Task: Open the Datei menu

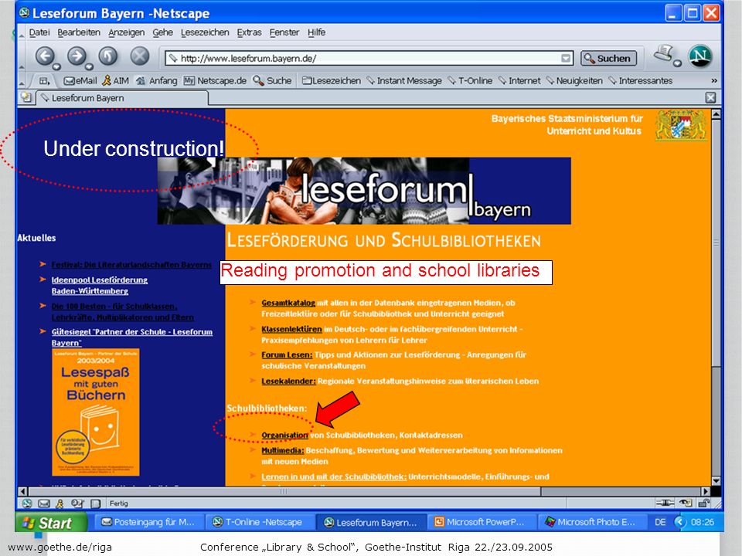Action: [39, 32]
